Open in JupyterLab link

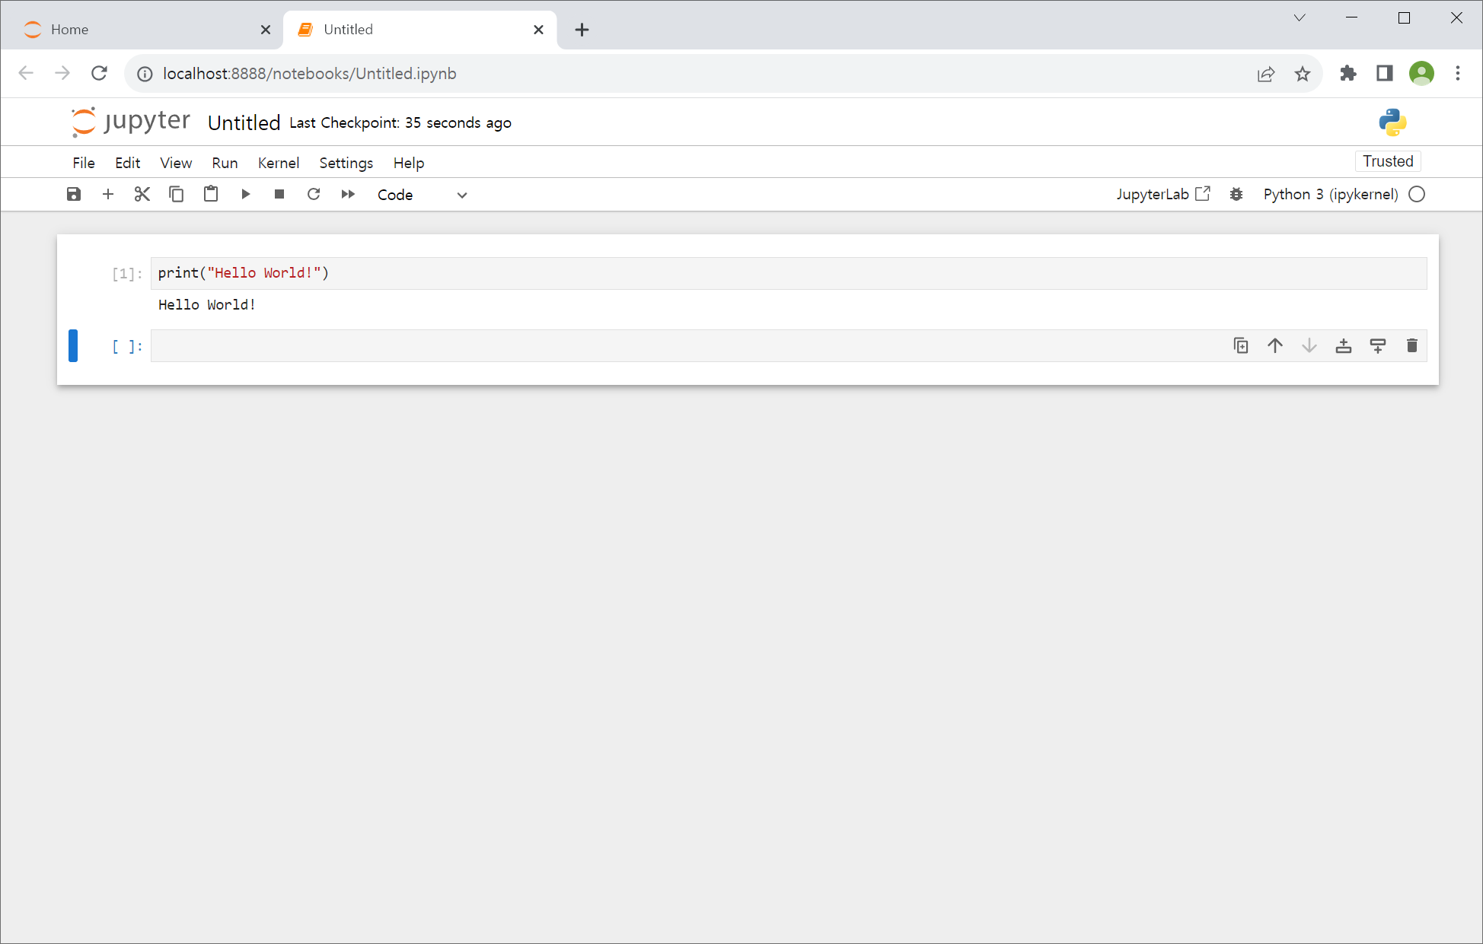pyautogui.click(x=1162, y=195)
